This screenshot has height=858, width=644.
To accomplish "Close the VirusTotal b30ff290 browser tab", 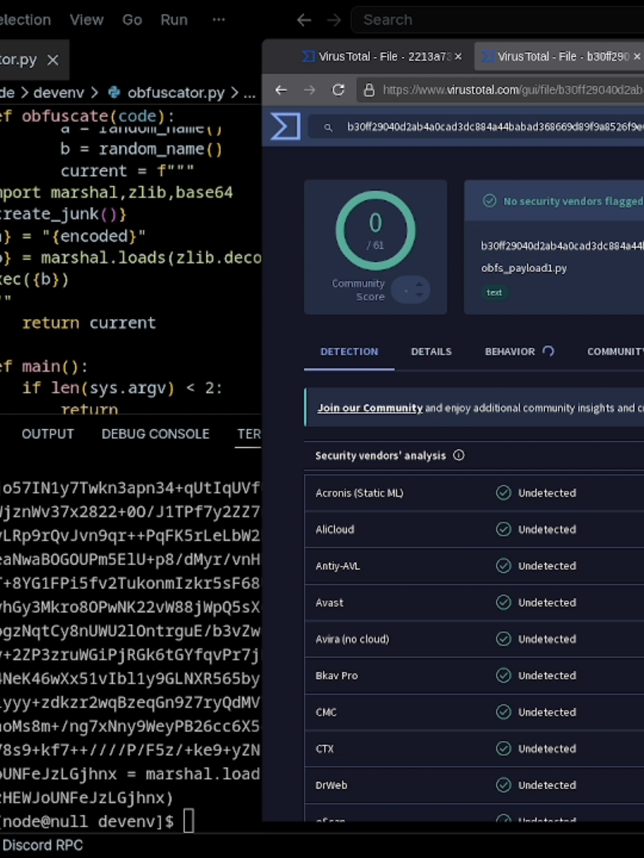I will click(x=637, y=56).
